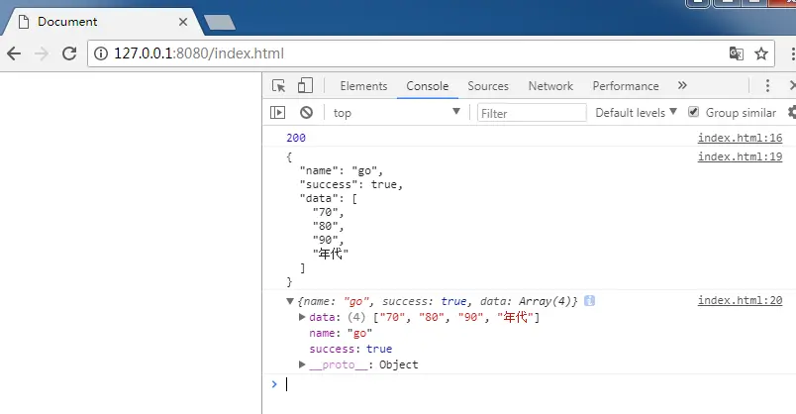Click the "data": [ line in JSON output

tap(329, 199)
